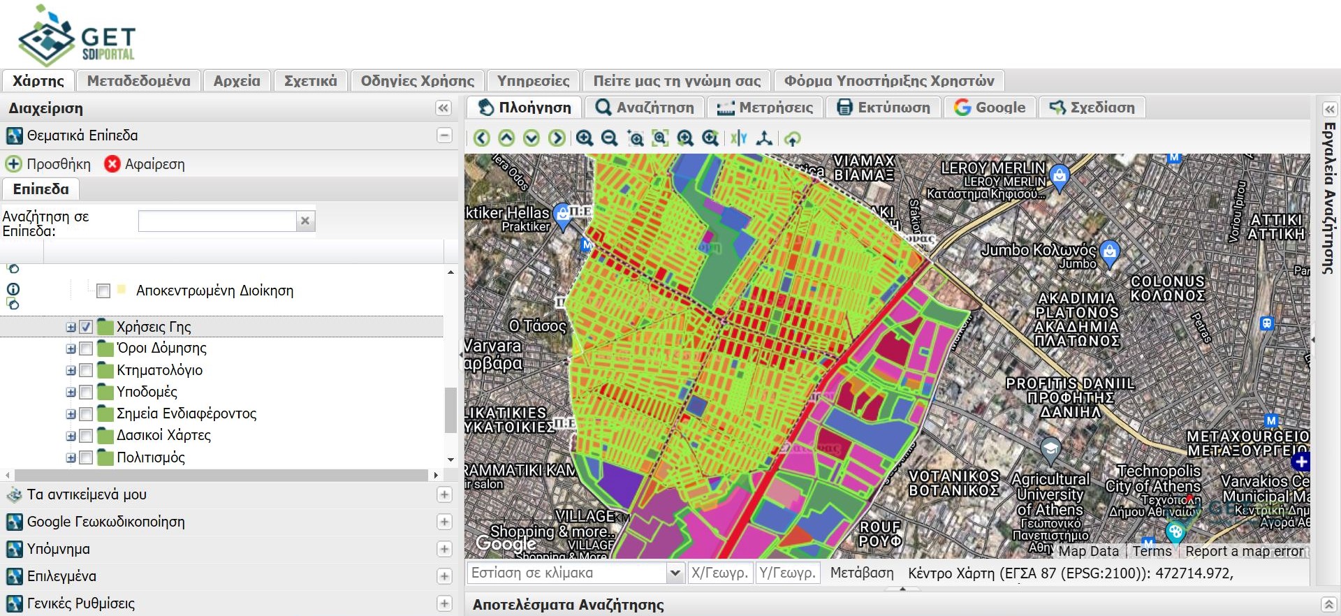Click the Αναζήτηση σε Επίπεδα input field

click(217, 221)
